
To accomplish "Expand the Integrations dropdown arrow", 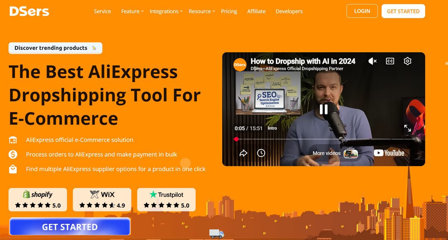I will [x=181, y=12].
